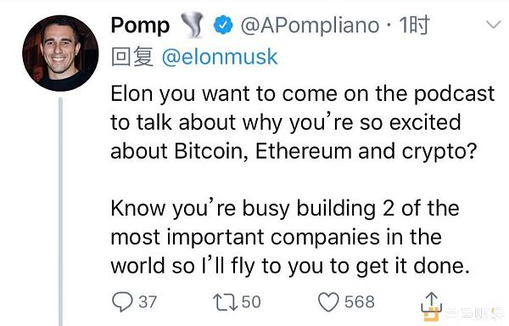509x326 pixels.
Task: Click the blue verified badge
Action: [x=222, y=25]
